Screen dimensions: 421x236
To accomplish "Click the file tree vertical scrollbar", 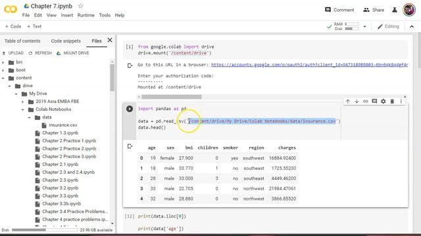I will [x=112, y=77].
